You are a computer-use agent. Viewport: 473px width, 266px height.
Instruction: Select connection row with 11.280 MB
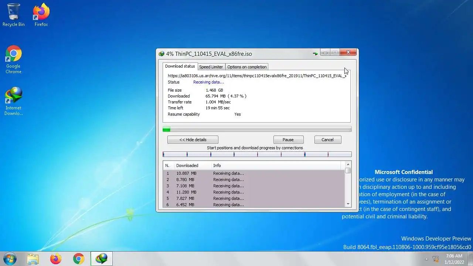254,192
